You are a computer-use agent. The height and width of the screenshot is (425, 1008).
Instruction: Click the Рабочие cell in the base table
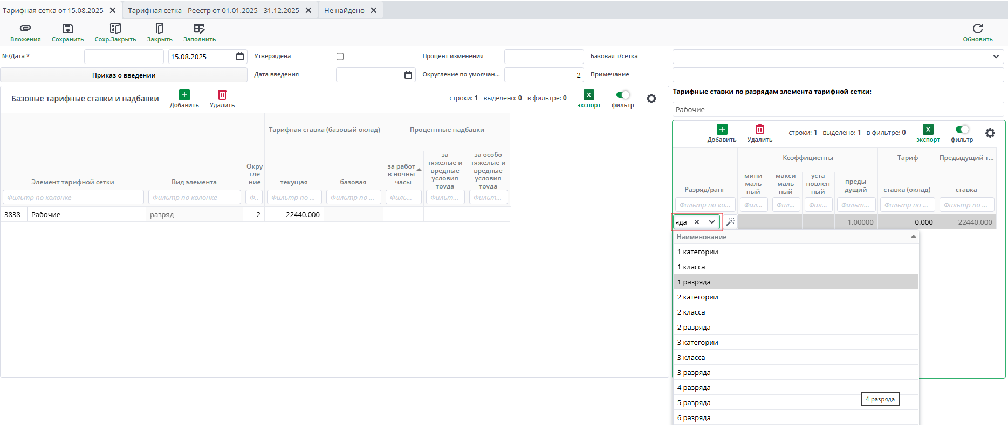(86, 214)
